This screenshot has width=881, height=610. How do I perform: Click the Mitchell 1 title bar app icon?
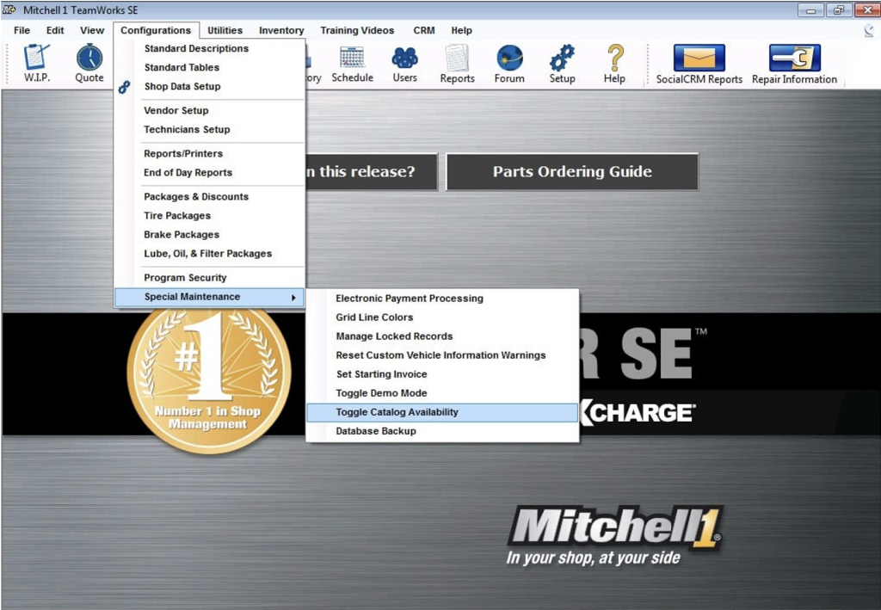point(9,9)
